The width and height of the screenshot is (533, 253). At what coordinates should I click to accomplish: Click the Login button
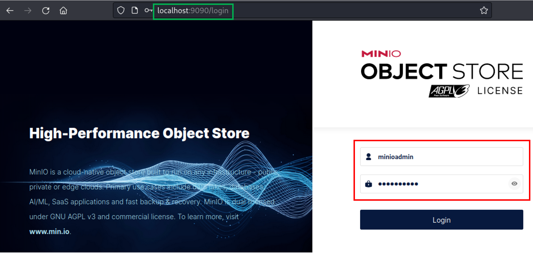(x=442, y=220)
